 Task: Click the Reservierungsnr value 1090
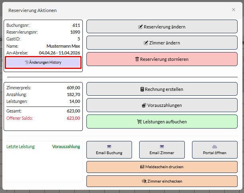(75, 32)
